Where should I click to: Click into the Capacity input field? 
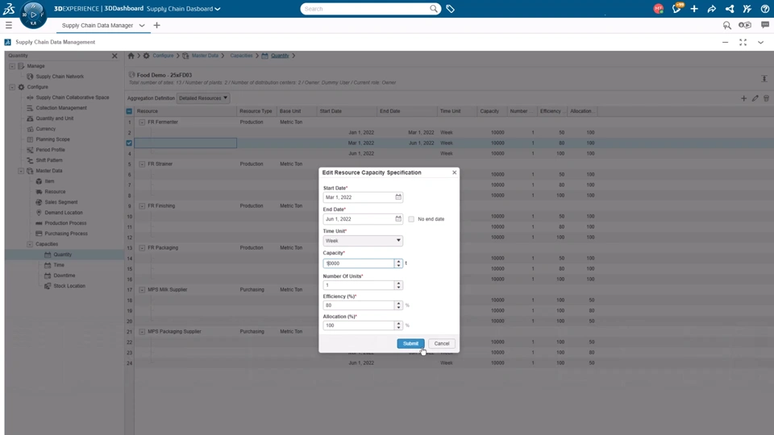[359, 263]
